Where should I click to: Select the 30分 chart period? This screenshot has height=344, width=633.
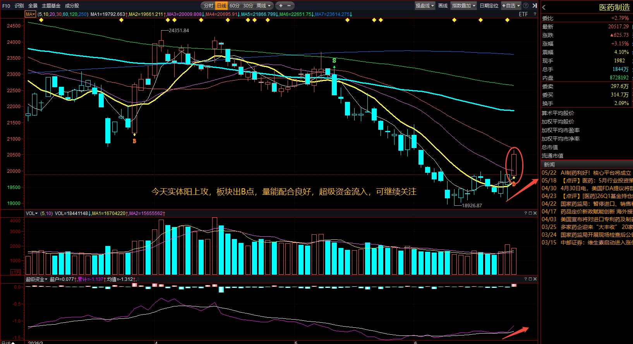(x=248, y=5)
